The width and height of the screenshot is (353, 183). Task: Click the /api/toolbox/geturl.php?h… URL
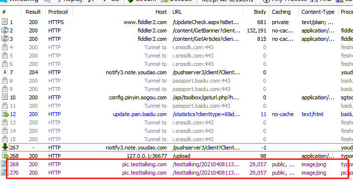[205, 97]
